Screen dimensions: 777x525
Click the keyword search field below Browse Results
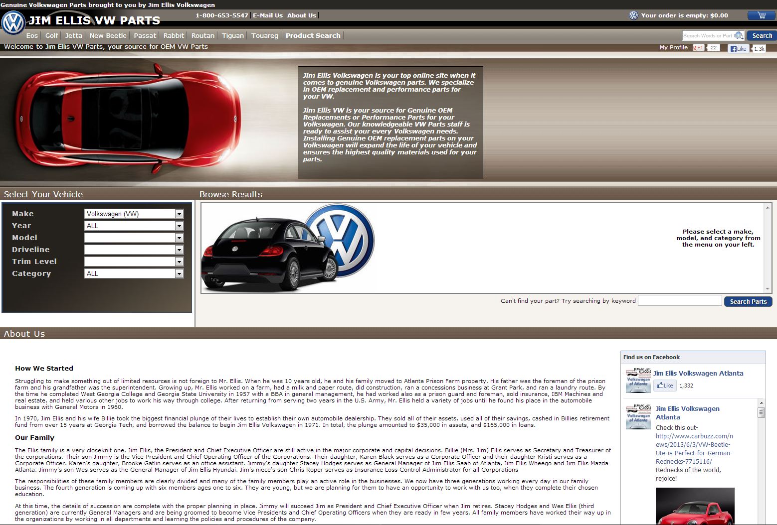coord(679,301)
